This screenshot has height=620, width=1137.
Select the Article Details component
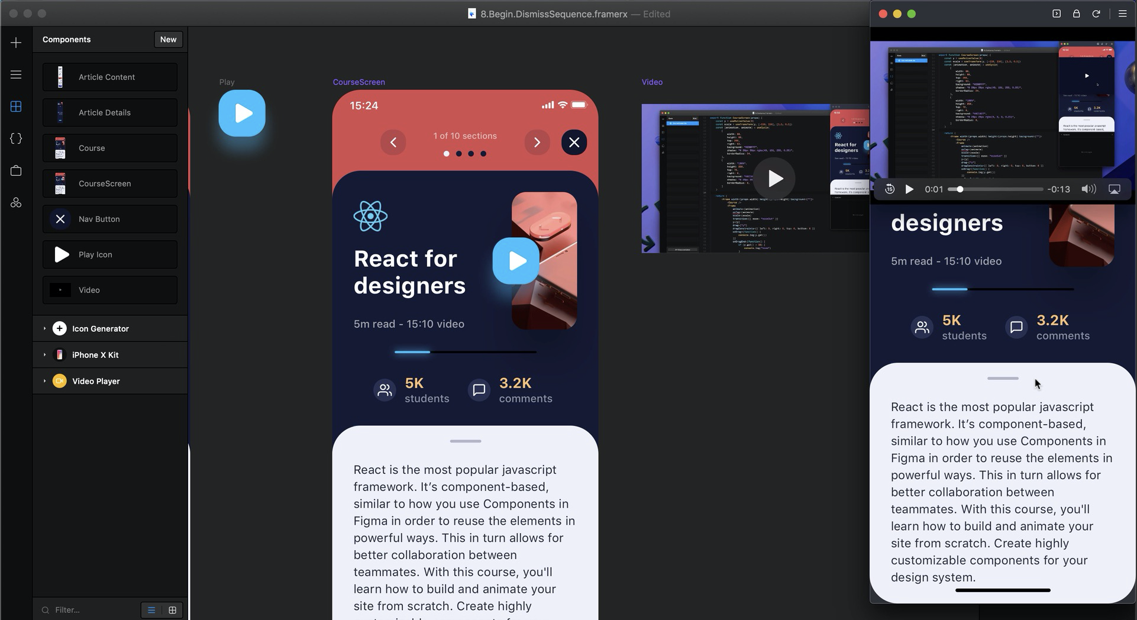click(x=110, y=112)
